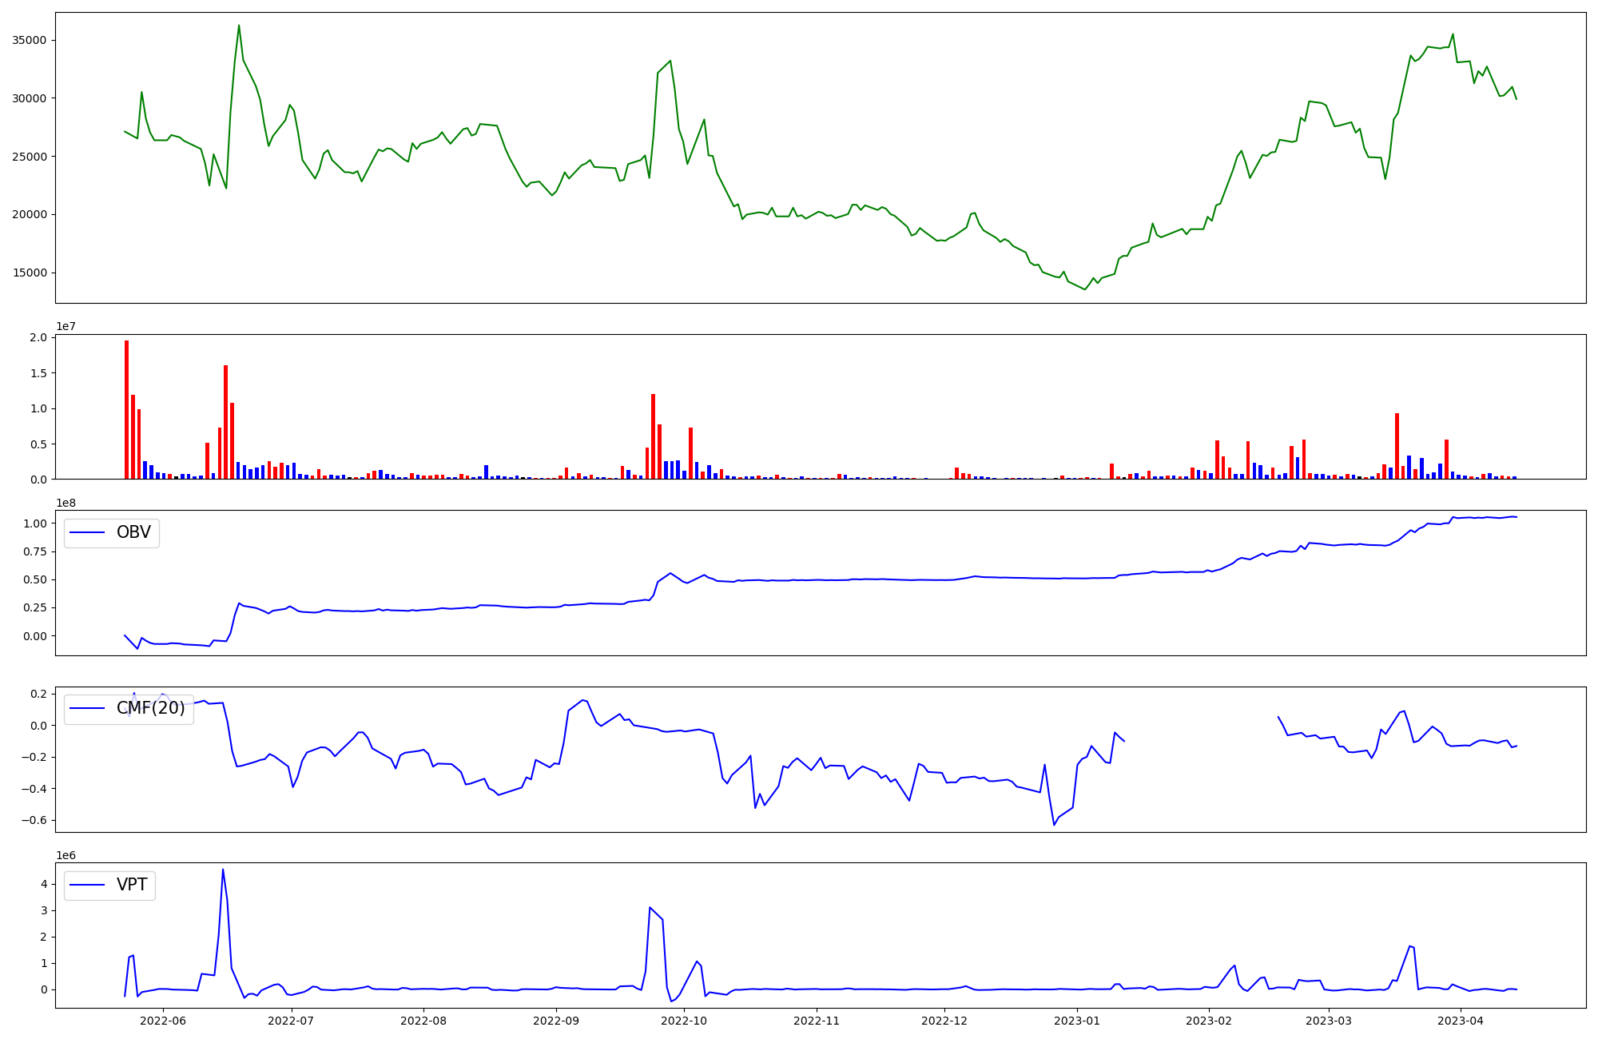Click the 15000 price axis label

[30, 273]
